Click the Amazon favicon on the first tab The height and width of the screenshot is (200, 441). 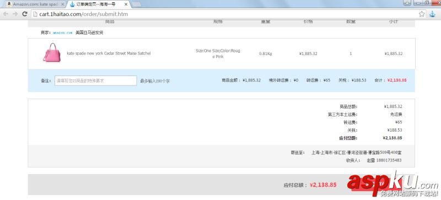pos(9,4)
